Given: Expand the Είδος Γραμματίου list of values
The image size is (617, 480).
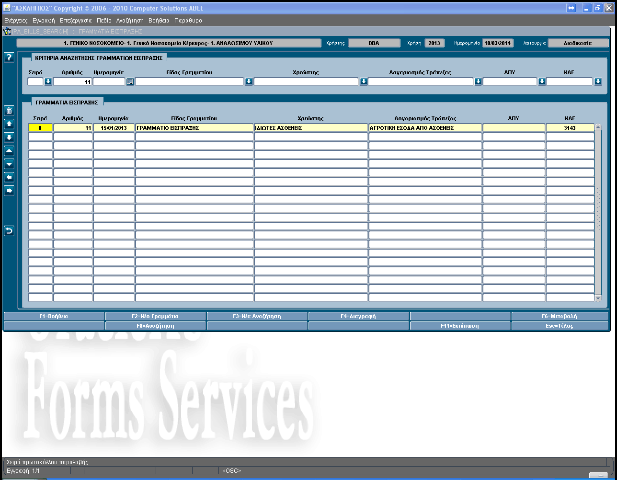Looking at the screenshot, I should pos(249,82).
